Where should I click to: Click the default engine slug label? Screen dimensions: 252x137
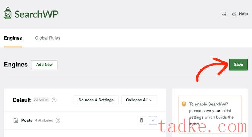point(41,100)
